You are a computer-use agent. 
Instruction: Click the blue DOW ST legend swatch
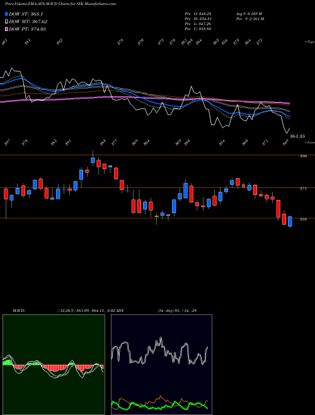click(6, 14)
